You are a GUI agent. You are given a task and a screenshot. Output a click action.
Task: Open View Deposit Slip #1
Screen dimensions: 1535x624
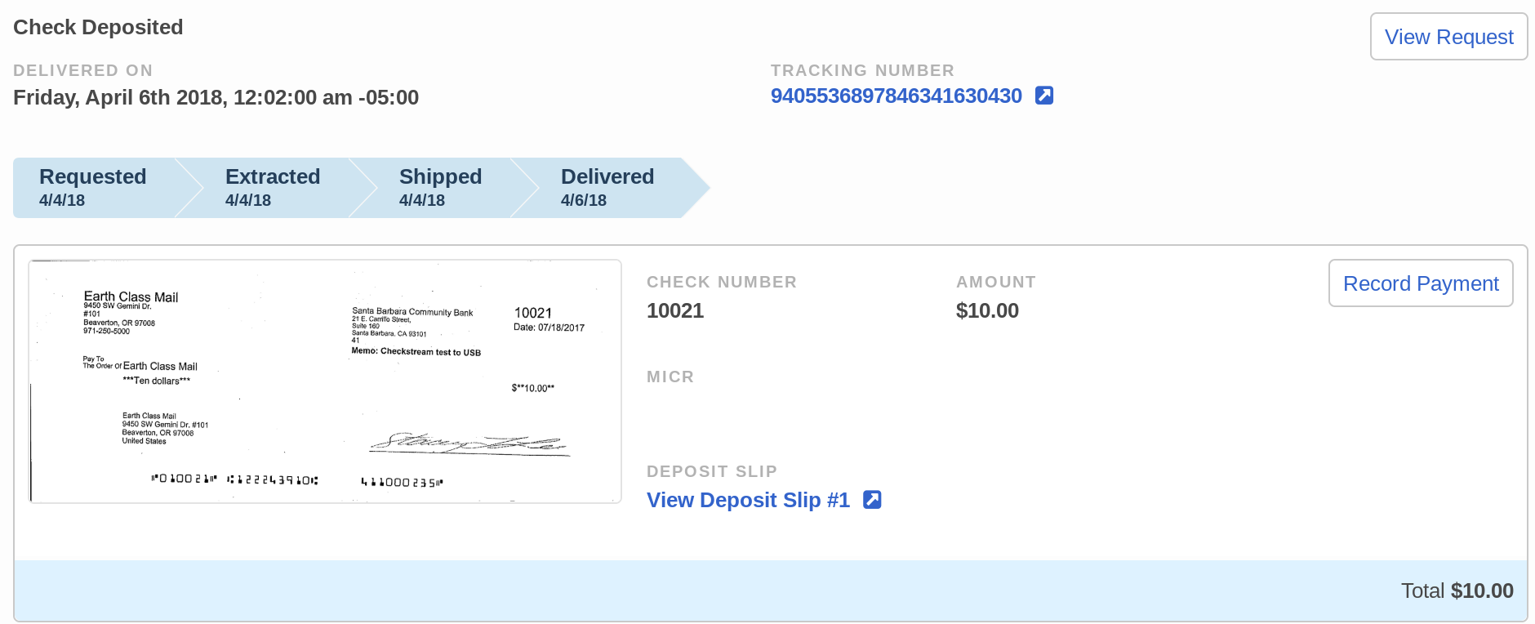[x=748, y=499]
